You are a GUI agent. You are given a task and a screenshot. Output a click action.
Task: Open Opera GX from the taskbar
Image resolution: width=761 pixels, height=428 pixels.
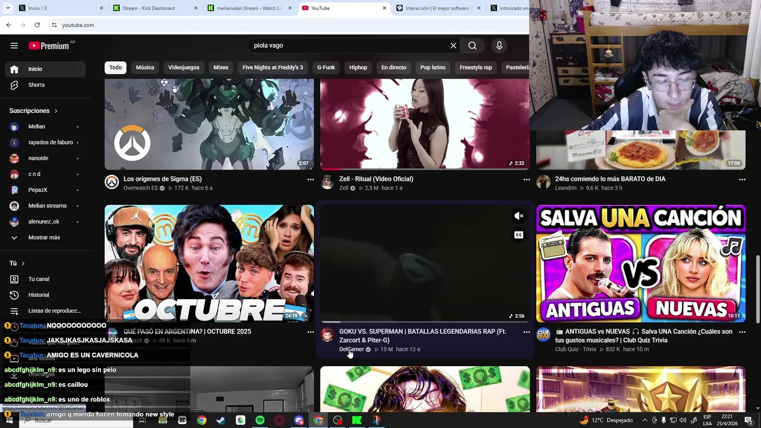(279, 420)
